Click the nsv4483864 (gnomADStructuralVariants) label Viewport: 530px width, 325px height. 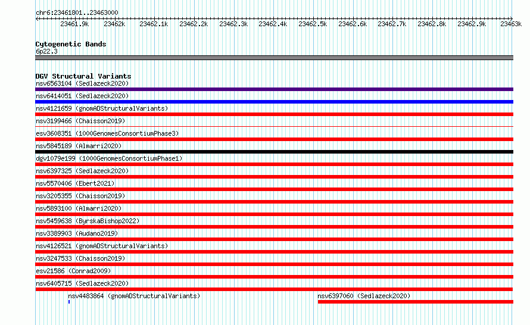[x=134, y=296]
